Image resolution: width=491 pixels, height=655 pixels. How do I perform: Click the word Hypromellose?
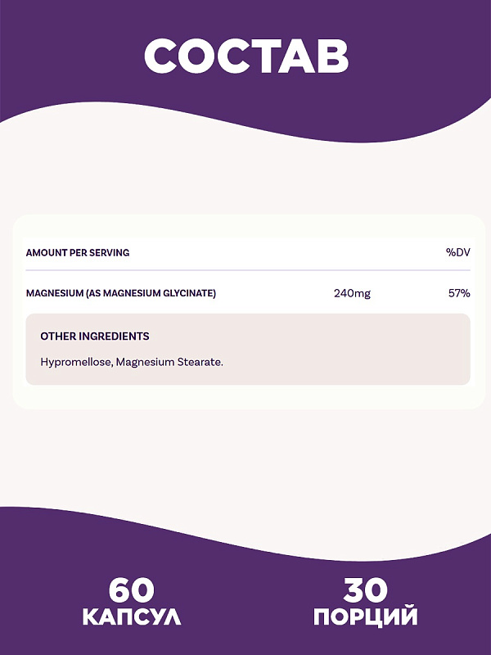coord(74,361)
